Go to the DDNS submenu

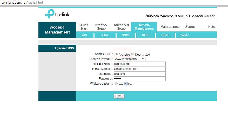point(165,35)
